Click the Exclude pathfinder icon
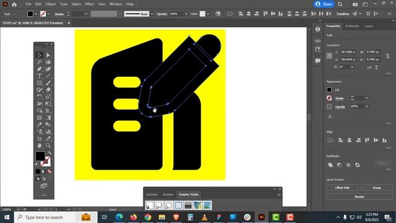This screenshot has width=396, height=223. [x=358, y=165]
